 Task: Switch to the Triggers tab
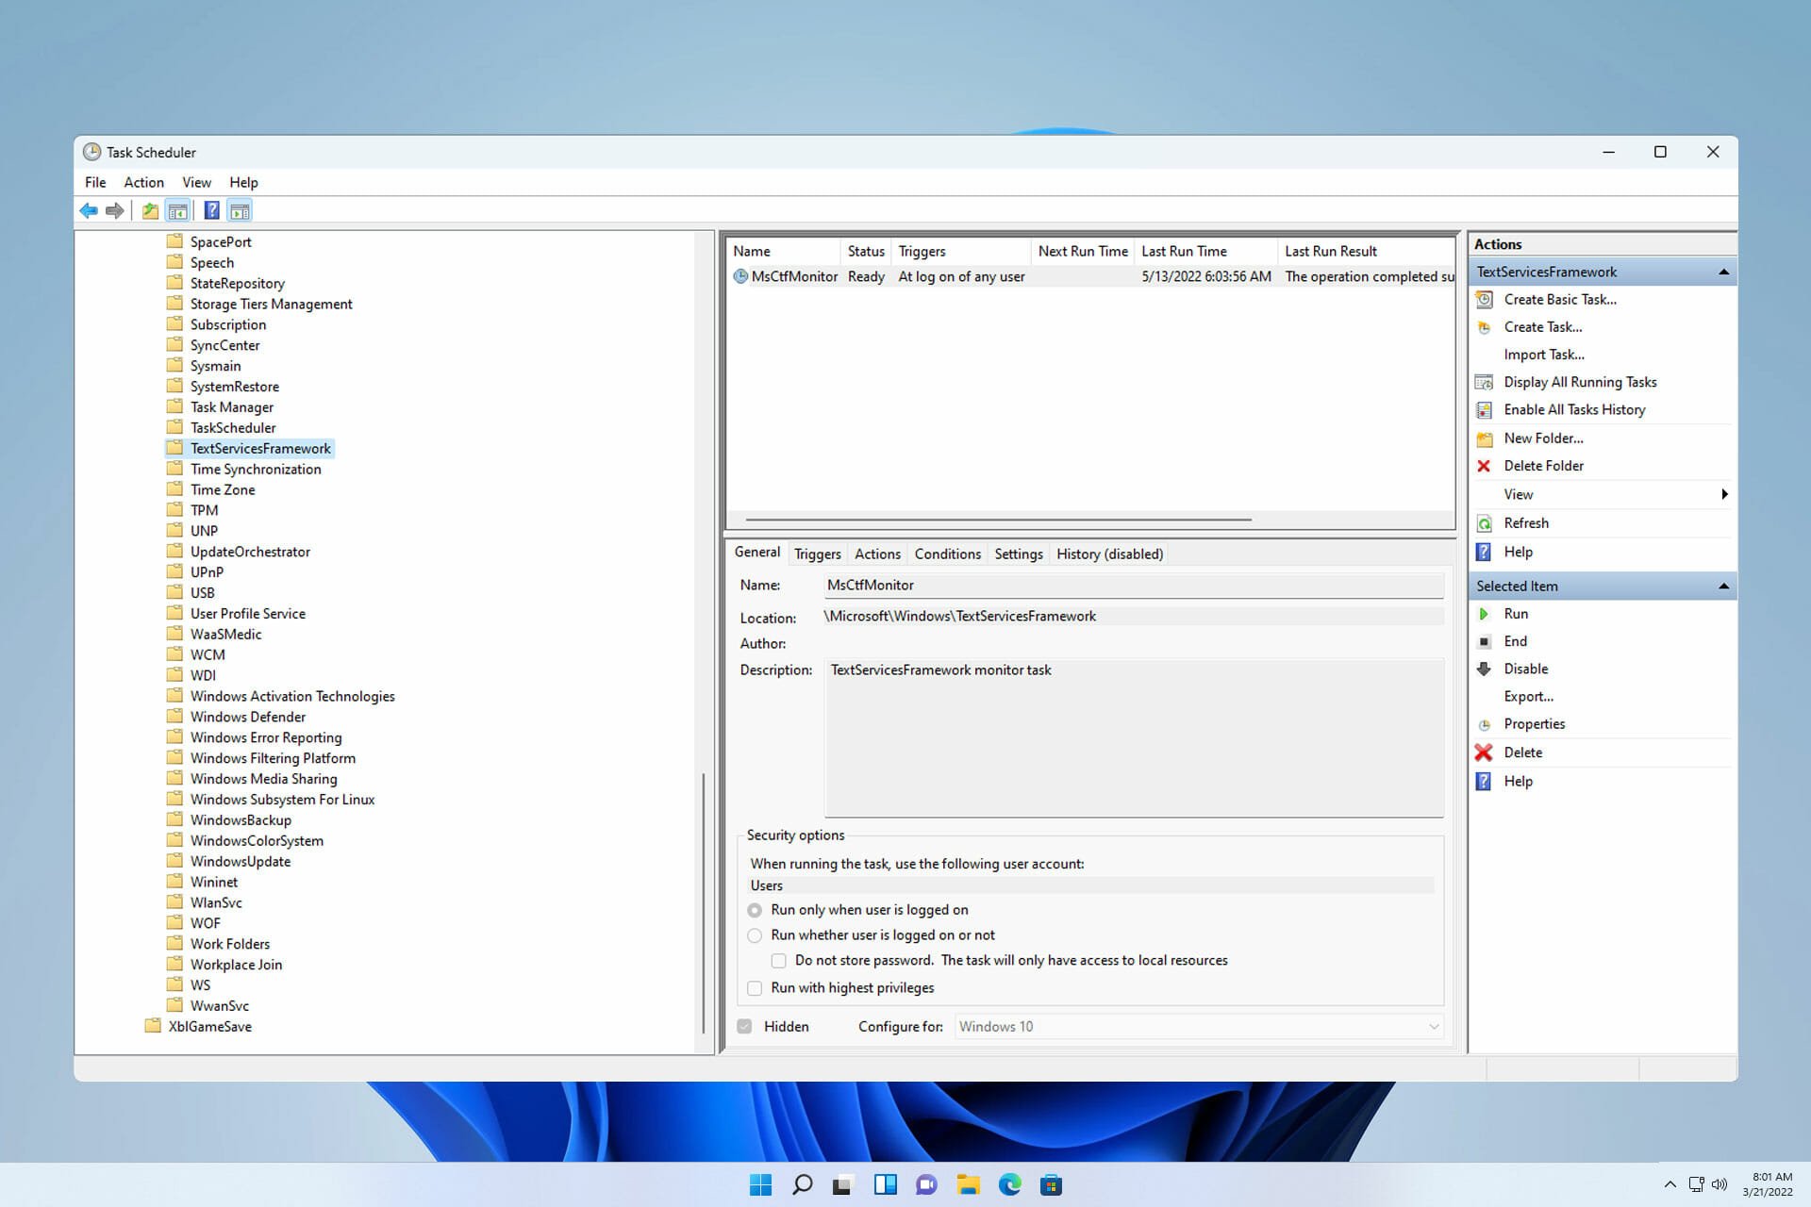coord(817,554)
